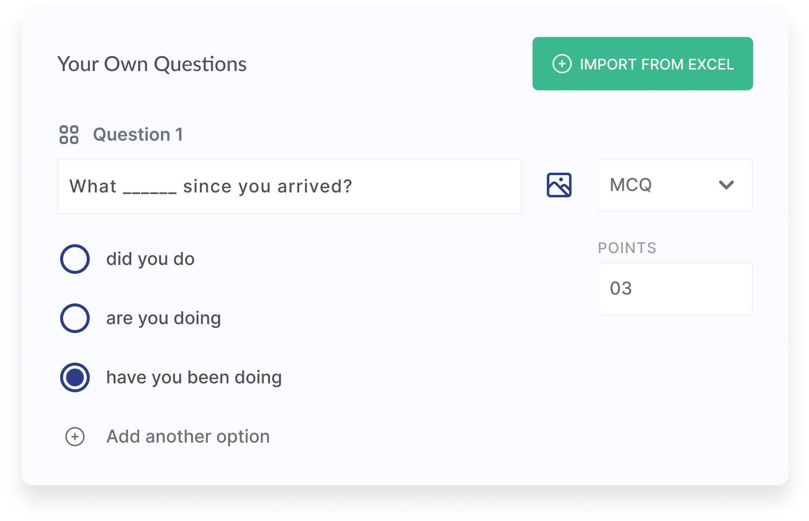Click the Import From Excel button
The width and height of the screenshot is (809, 521).
coord(642,64)
